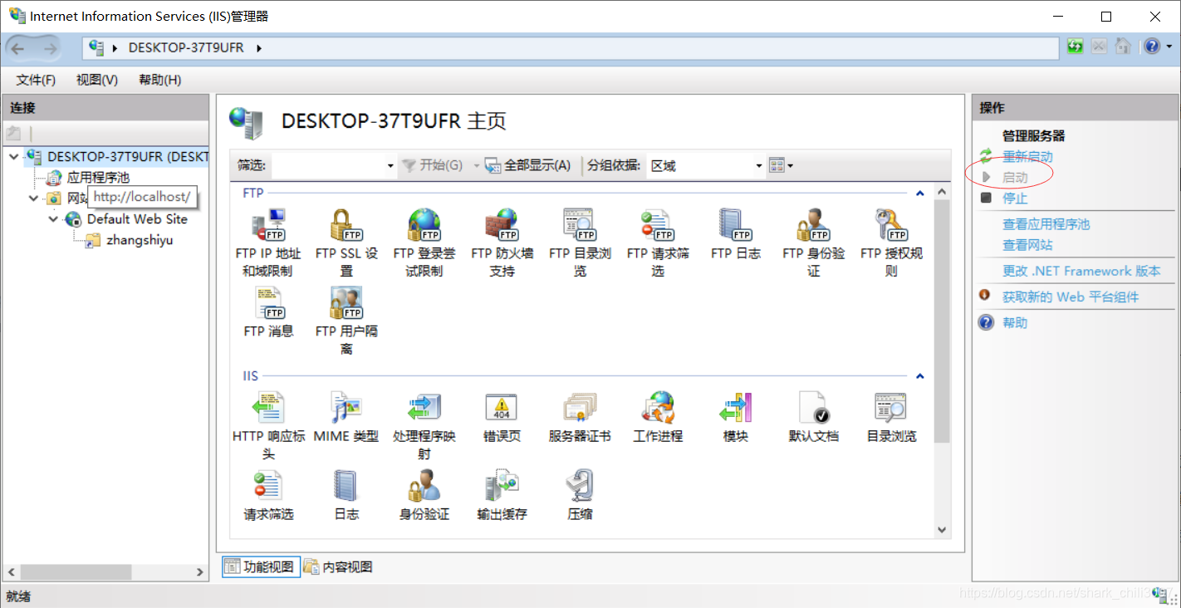Open the 帮助(H) menu
Viewport: 1181px width, 608px height.
coord(160,80)
